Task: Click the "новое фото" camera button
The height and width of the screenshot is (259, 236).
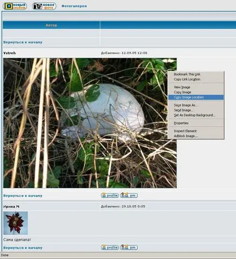Action: coord(44,6)
